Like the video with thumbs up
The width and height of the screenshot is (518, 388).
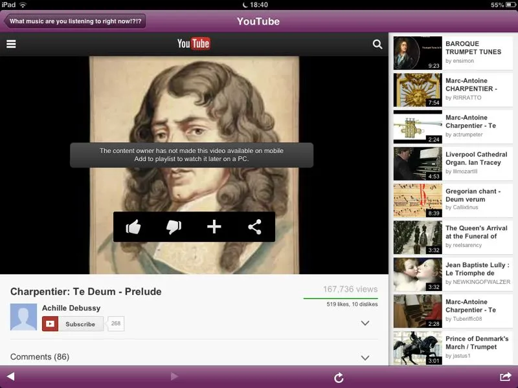click(133, 227)
